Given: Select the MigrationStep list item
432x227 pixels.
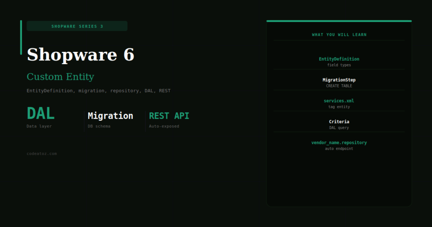Looking at the screenshot, I should [339, 80].
